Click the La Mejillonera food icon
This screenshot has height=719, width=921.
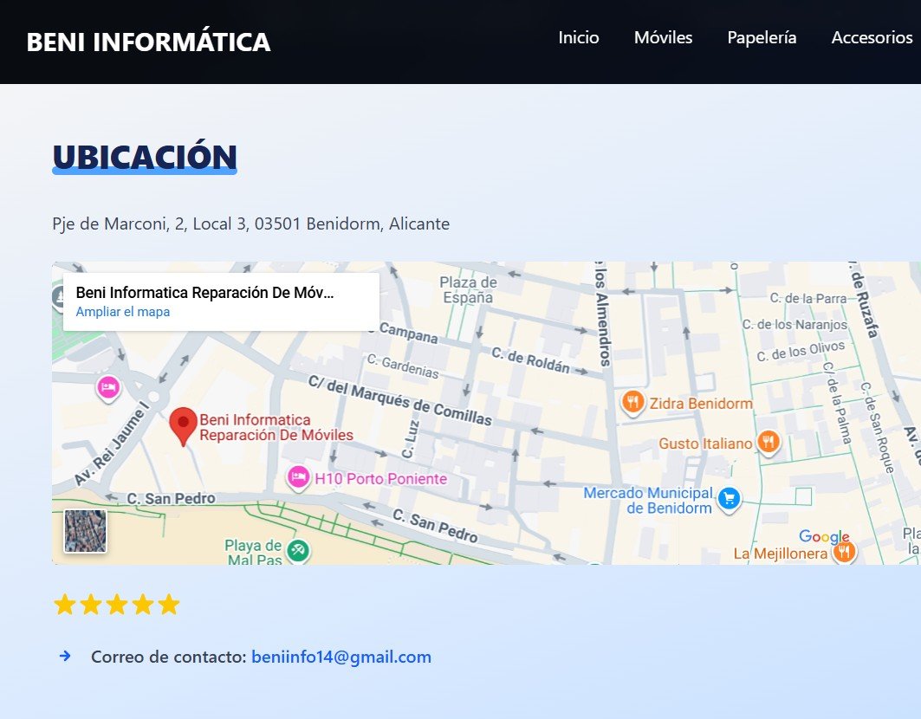point(844,549)
